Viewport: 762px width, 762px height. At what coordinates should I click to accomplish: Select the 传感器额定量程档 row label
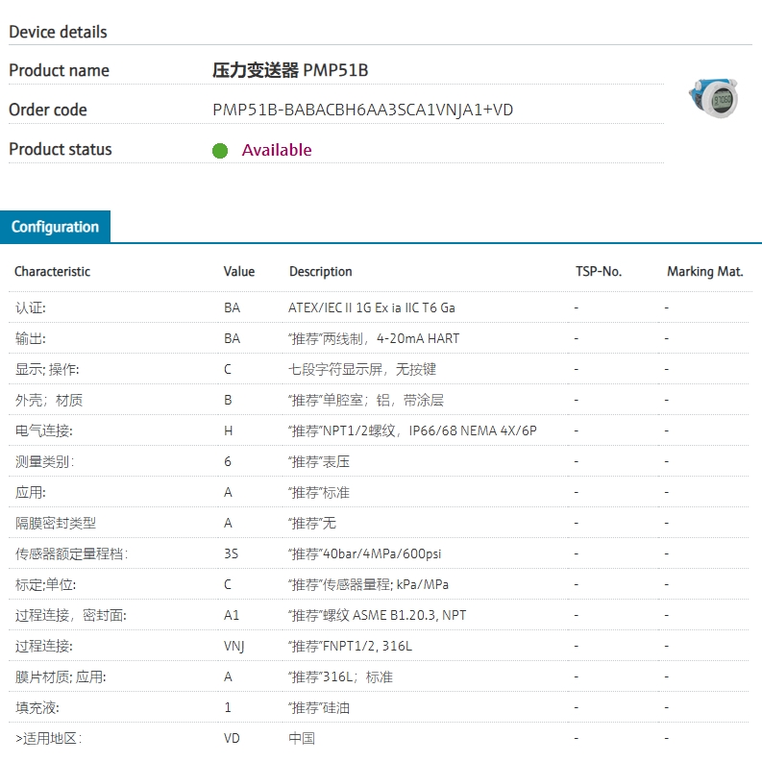coord(71,553)
